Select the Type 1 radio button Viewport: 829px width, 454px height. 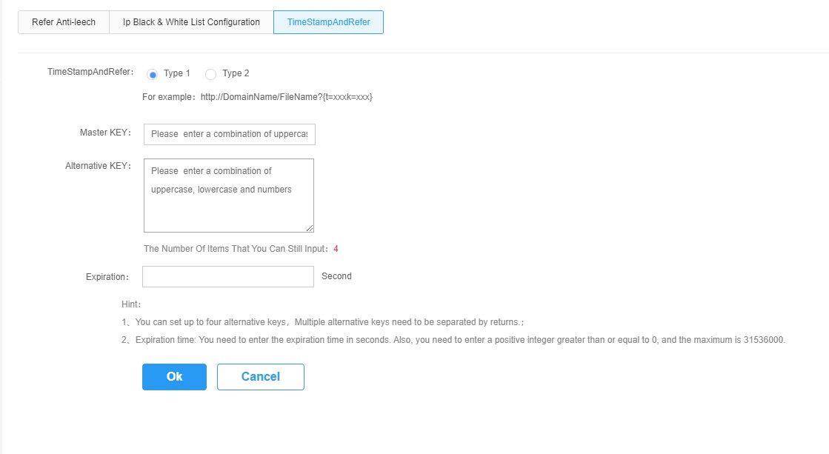(153, 74)
